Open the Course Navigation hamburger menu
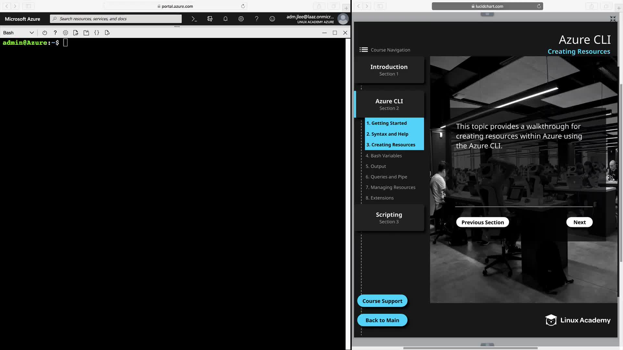The width and height of the screenshot is (623, 350). (364, 50)
